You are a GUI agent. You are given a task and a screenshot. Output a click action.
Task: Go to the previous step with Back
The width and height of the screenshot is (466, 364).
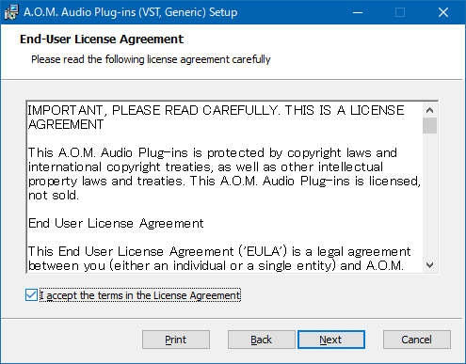(x=261, y=340)
